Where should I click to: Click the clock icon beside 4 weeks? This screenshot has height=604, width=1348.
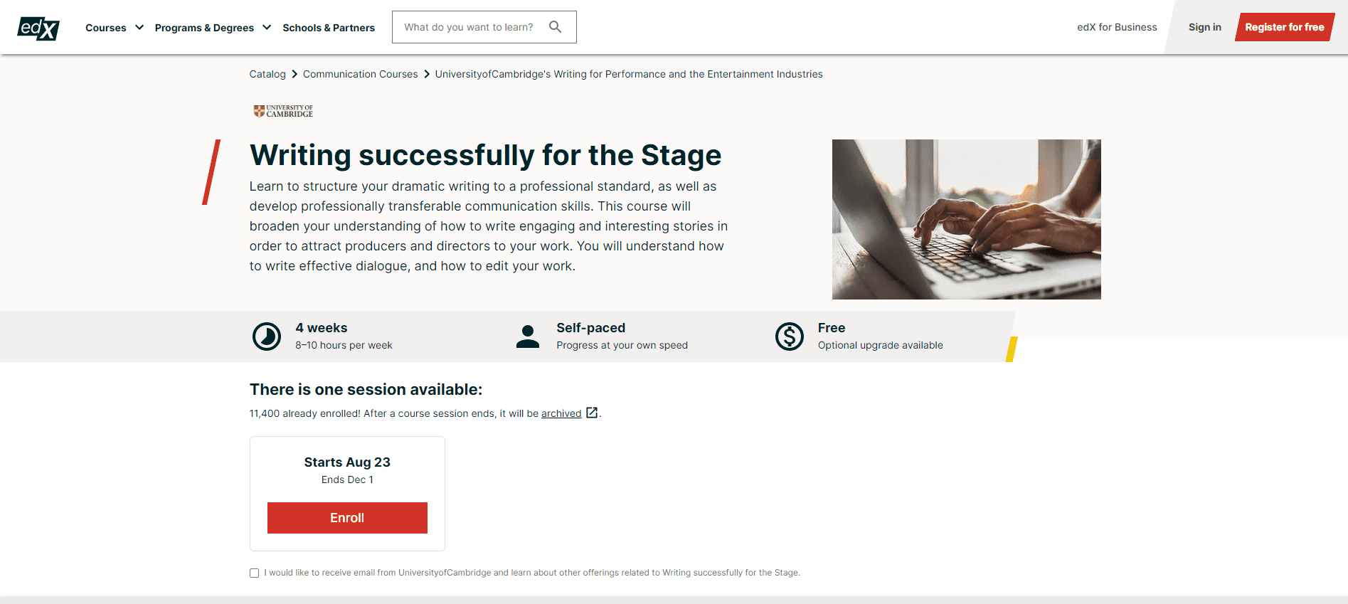(267, 336)
